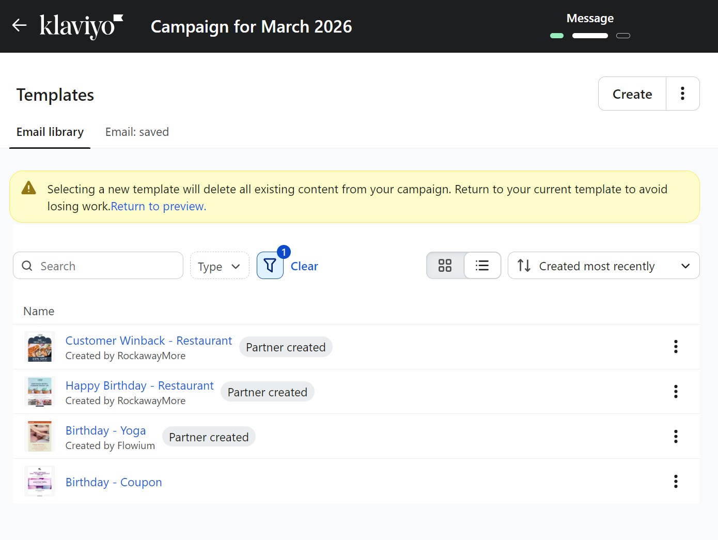This screenshot has height=540, width=718.
Task: Click the filter count badge showing 1
Action: [x=284, y=252]
